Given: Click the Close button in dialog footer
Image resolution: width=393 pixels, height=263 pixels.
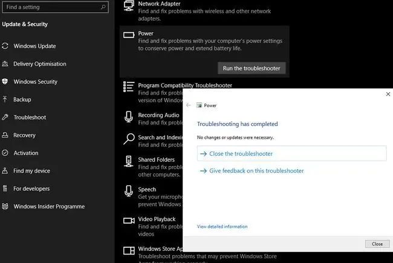Looking at the screenshot, I should pyautogui.click(x=377, y=244).
